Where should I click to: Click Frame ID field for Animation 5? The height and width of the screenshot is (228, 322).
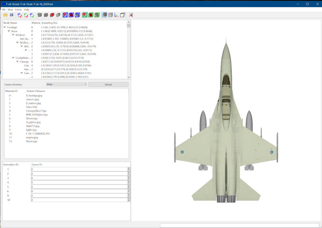[x=79, y=187]
